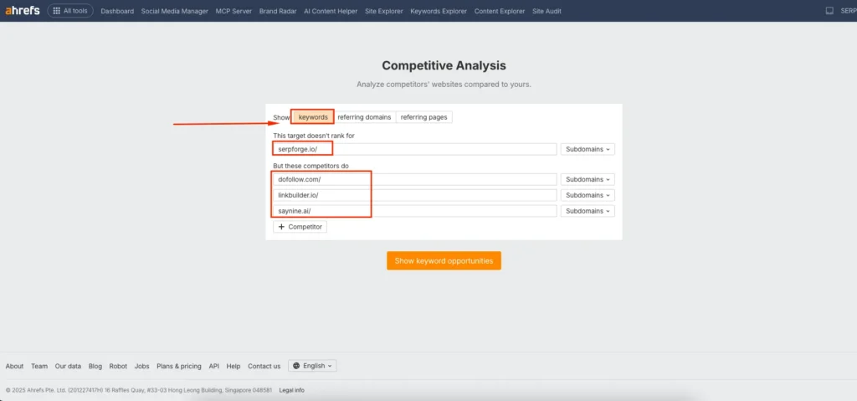857x401 pixels.
Task: Open Subdomains dropdown for serpforge.io
Action: tap(588, 149)
